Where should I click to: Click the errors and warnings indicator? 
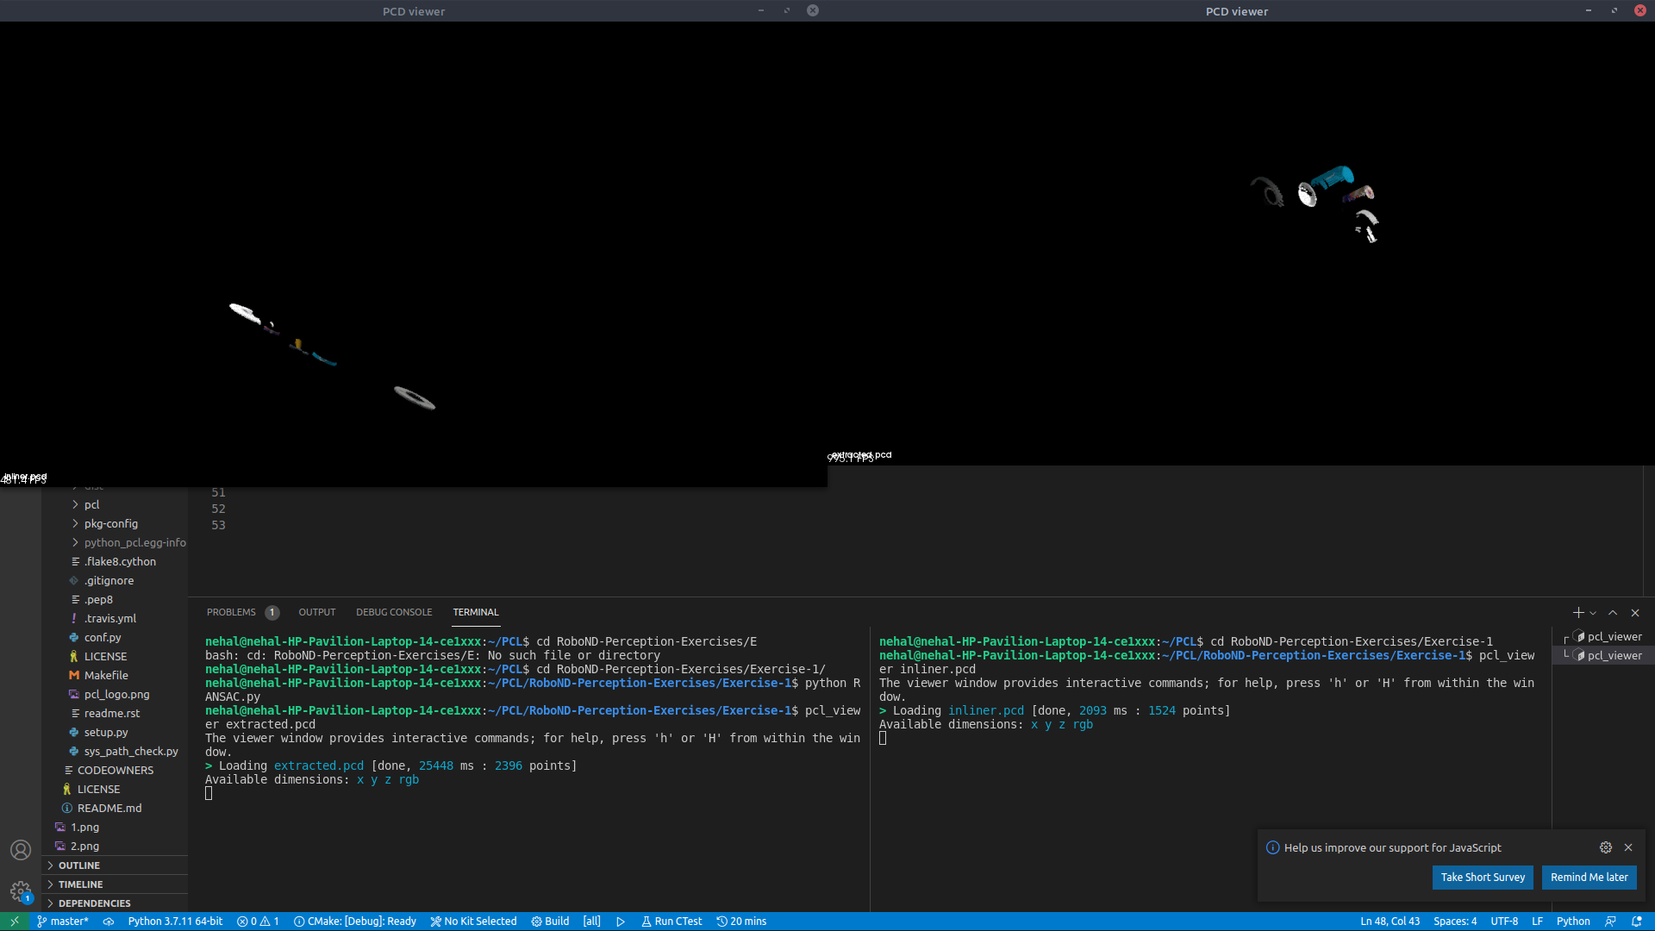258,922
